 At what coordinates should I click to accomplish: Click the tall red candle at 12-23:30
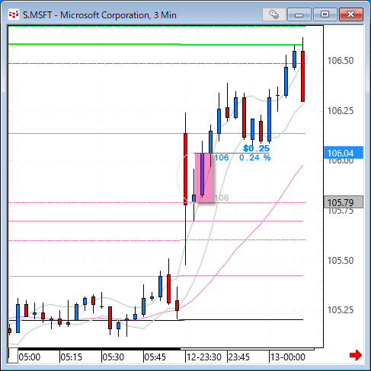tap(185, 169)
